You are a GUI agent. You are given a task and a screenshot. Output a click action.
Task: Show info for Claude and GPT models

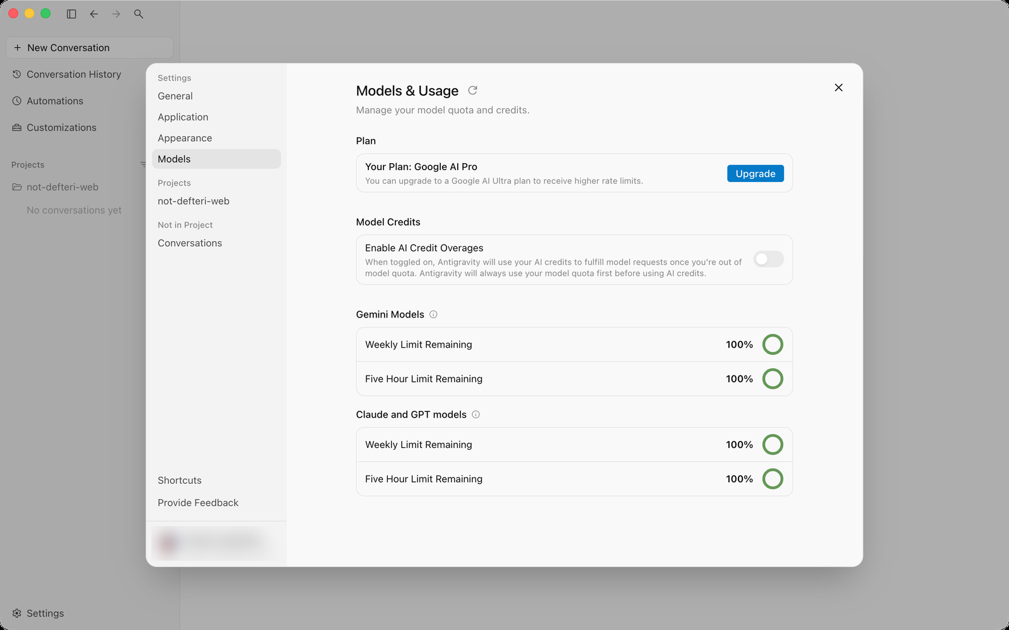tap(476, 415)
